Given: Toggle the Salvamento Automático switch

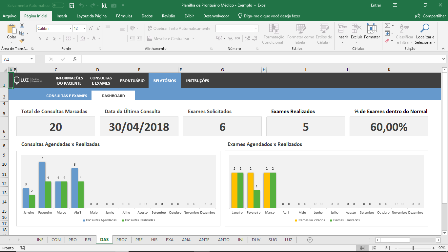Looking at the screenshot, I should [x=58, y=5].
